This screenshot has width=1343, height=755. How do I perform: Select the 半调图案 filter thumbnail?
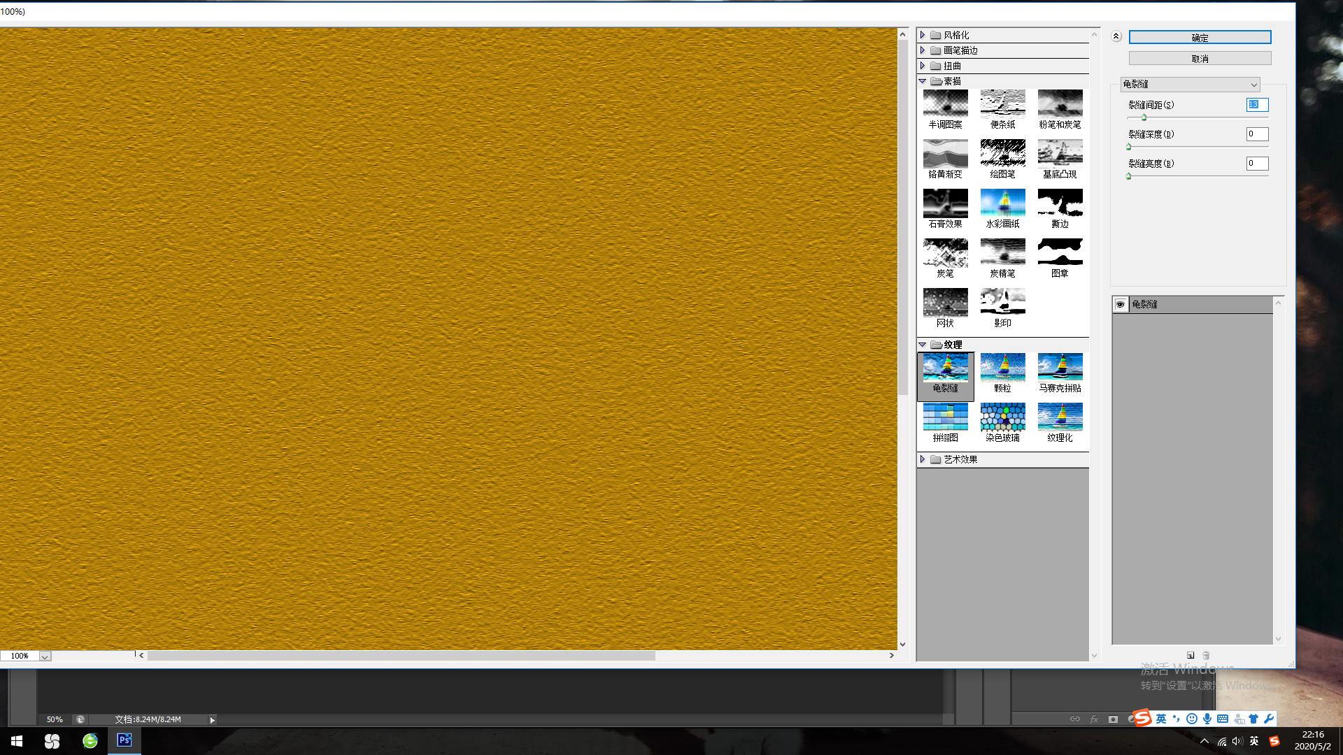(945, 103)
